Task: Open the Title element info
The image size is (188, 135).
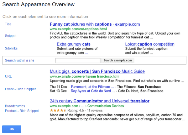Action: 8,24
